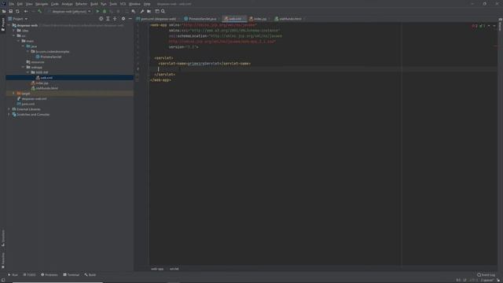Collapse the src folder
503x283 pixels.
click(x=14, y=35)
